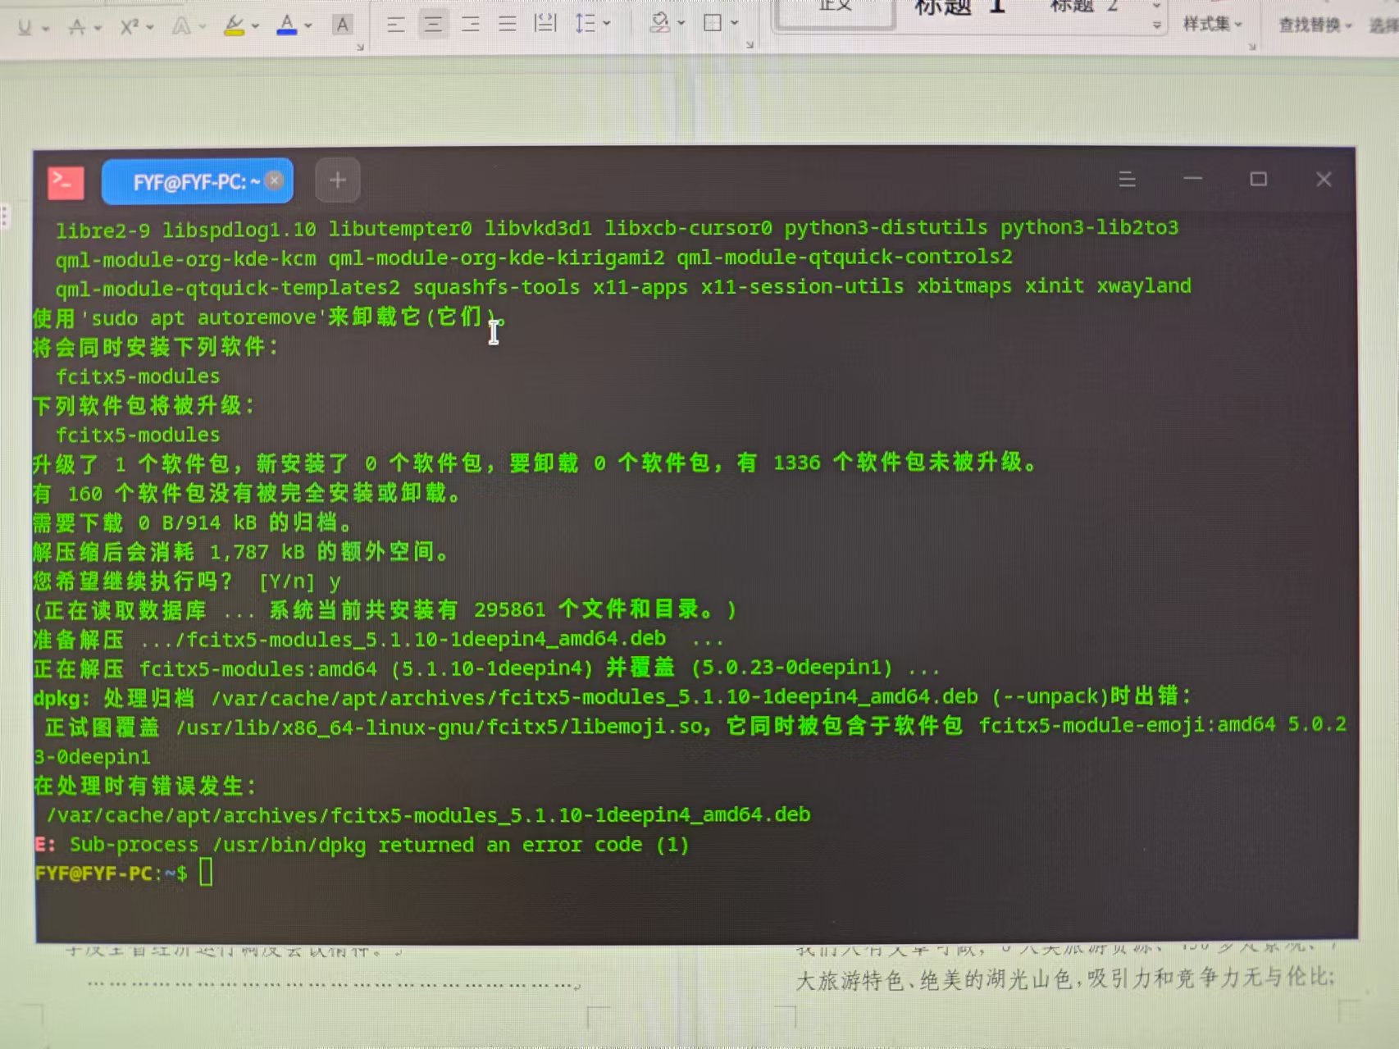Screen dimensions: 1399x1049
Task: Add a new terminal tab
Action: (x=338, y=180)
